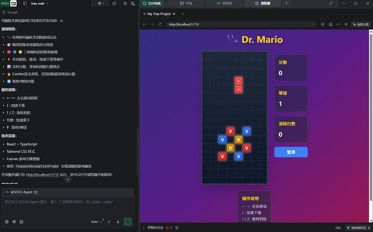Select the My Trae Project page tab
Image resolution: width=373 pixels, height=232 pixels.
coord(157,14)
